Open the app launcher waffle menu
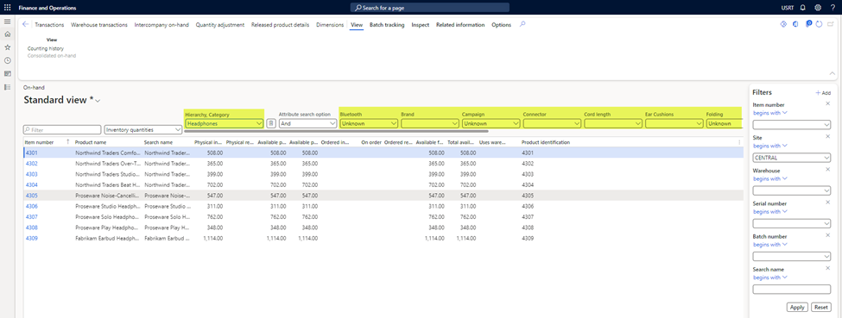842x318 pixels. pyautogui.click(x=8, y=8)
